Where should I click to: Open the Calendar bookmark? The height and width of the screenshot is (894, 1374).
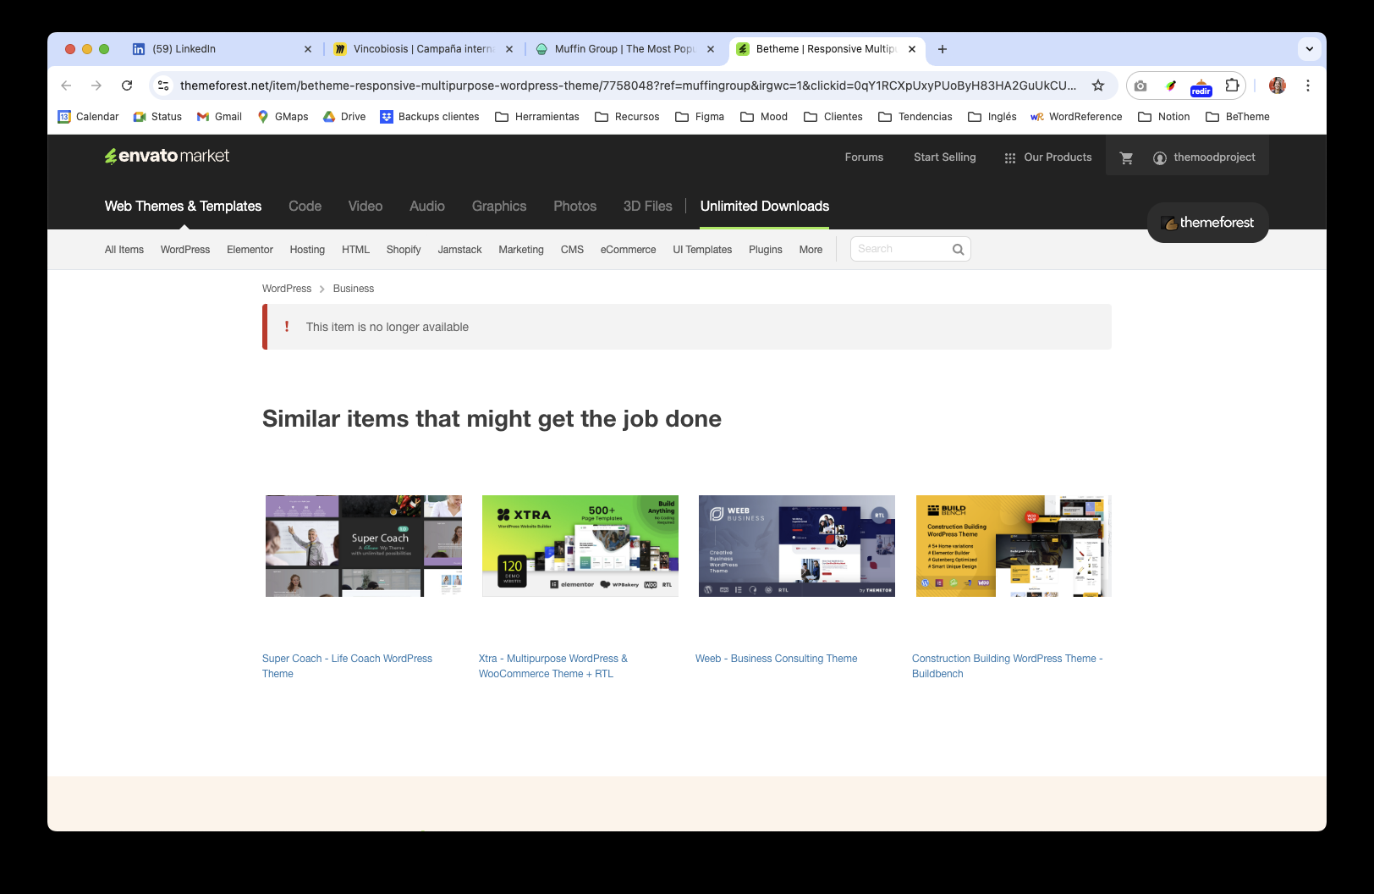pyautogui.click(x=88, y=117)
